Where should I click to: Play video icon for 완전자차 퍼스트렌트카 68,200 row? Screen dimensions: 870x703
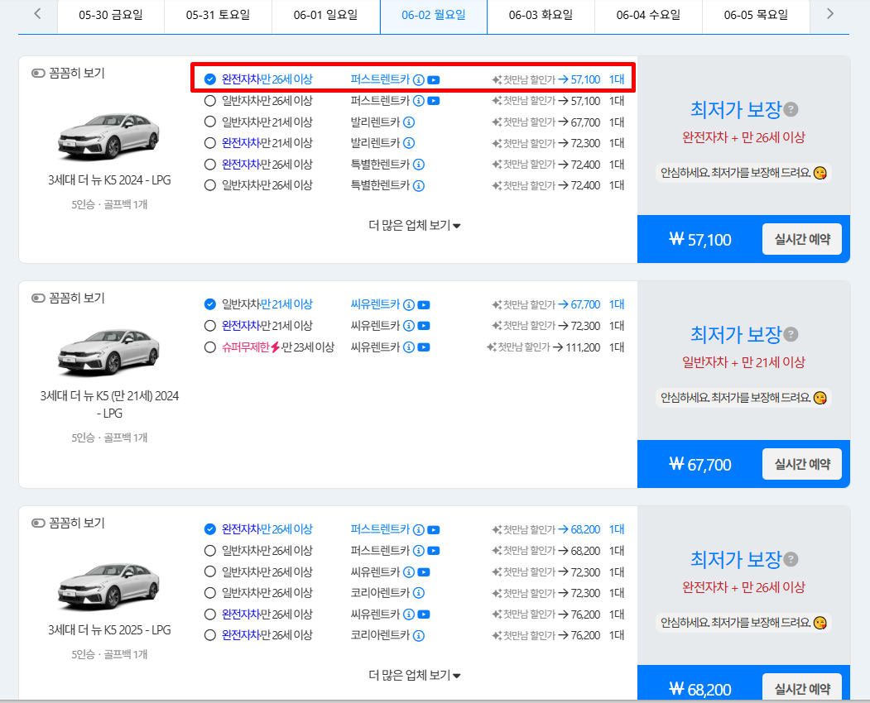[434, 530]
